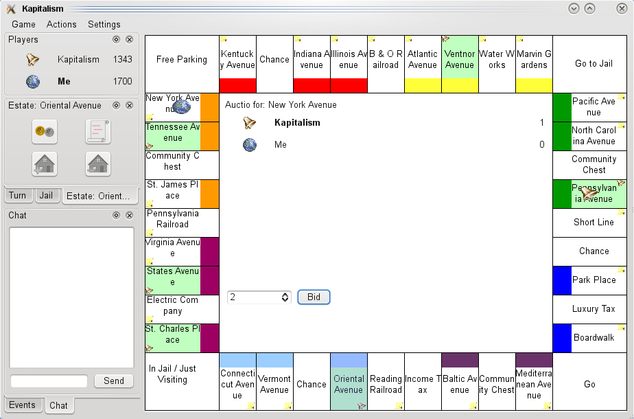Open the Actions menu
This screenshot has width=634, height=419.
click(x=62, y=24)
